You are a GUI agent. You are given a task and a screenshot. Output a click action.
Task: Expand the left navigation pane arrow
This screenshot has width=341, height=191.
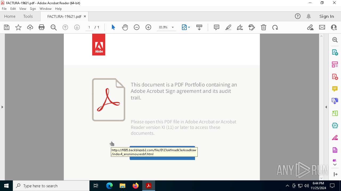pos(2,107)
